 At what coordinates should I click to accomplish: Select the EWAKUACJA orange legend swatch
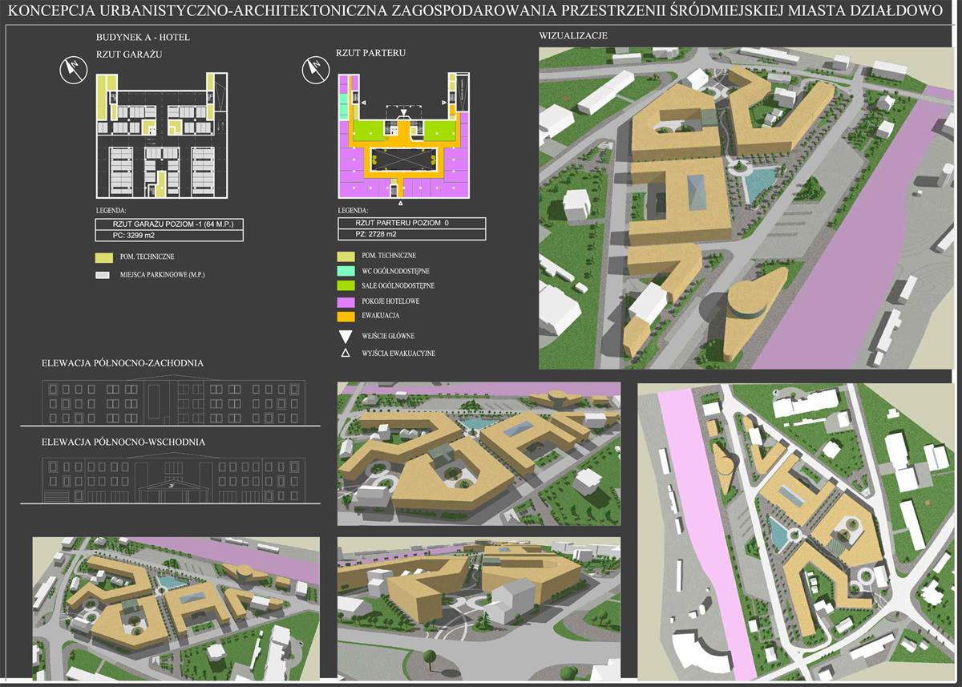(346, 316)
